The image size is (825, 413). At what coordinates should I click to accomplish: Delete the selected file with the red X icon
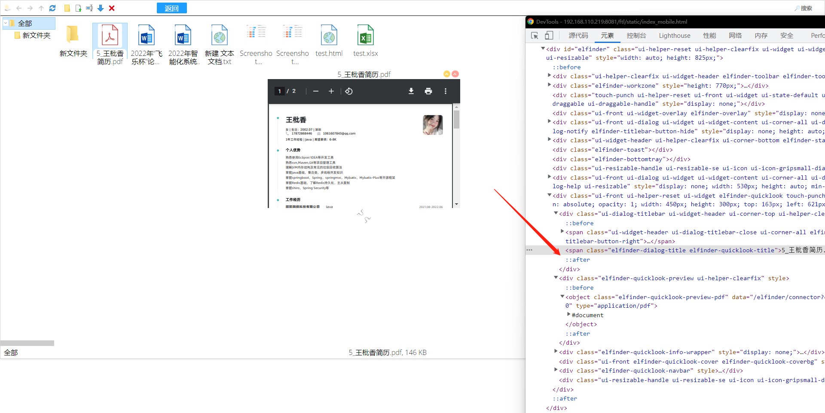(x=111, y=8)
